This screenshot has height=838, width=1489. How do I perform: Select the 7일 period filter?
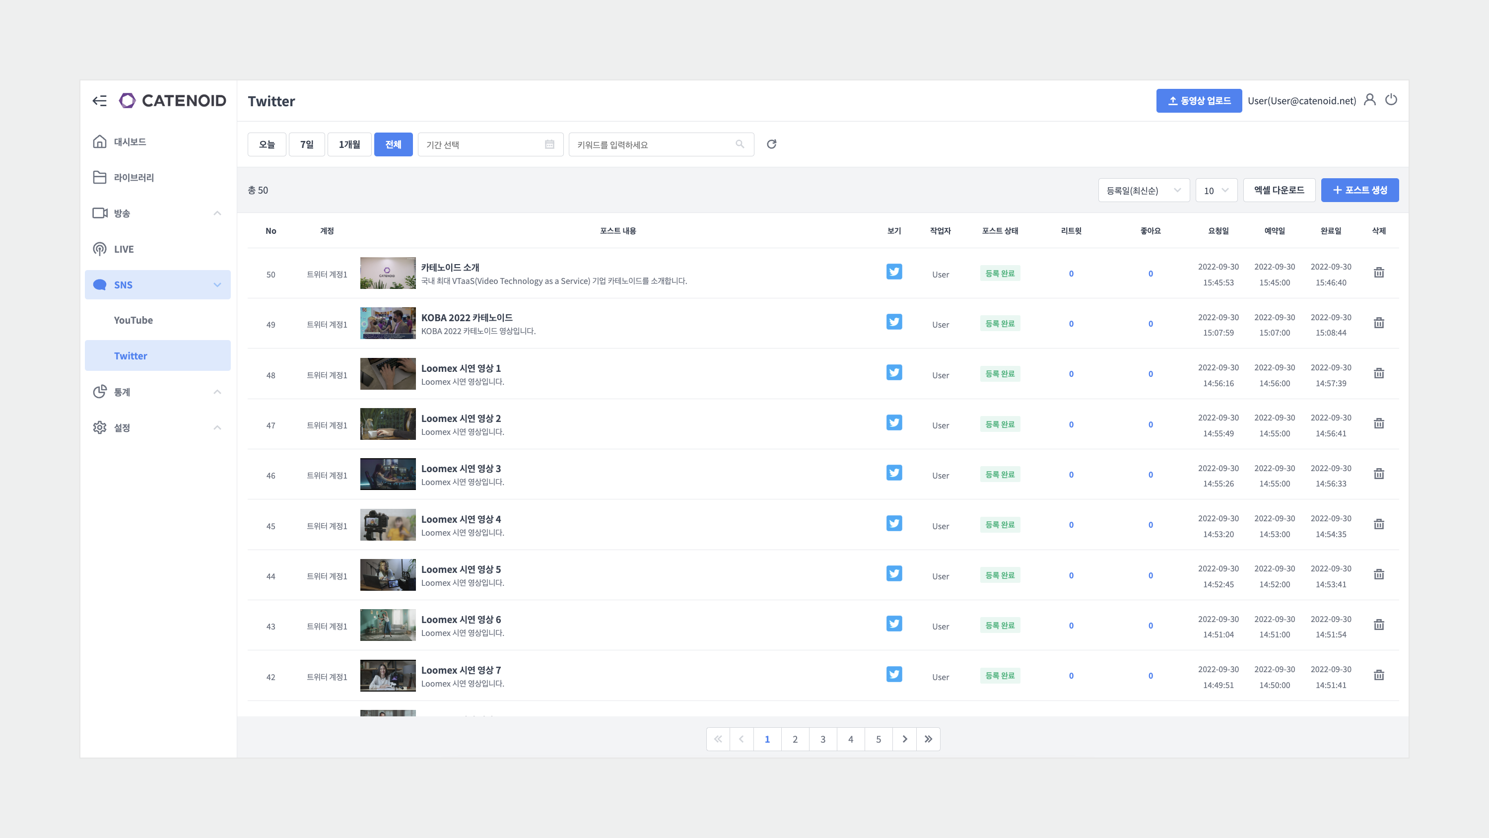(306, 144)
